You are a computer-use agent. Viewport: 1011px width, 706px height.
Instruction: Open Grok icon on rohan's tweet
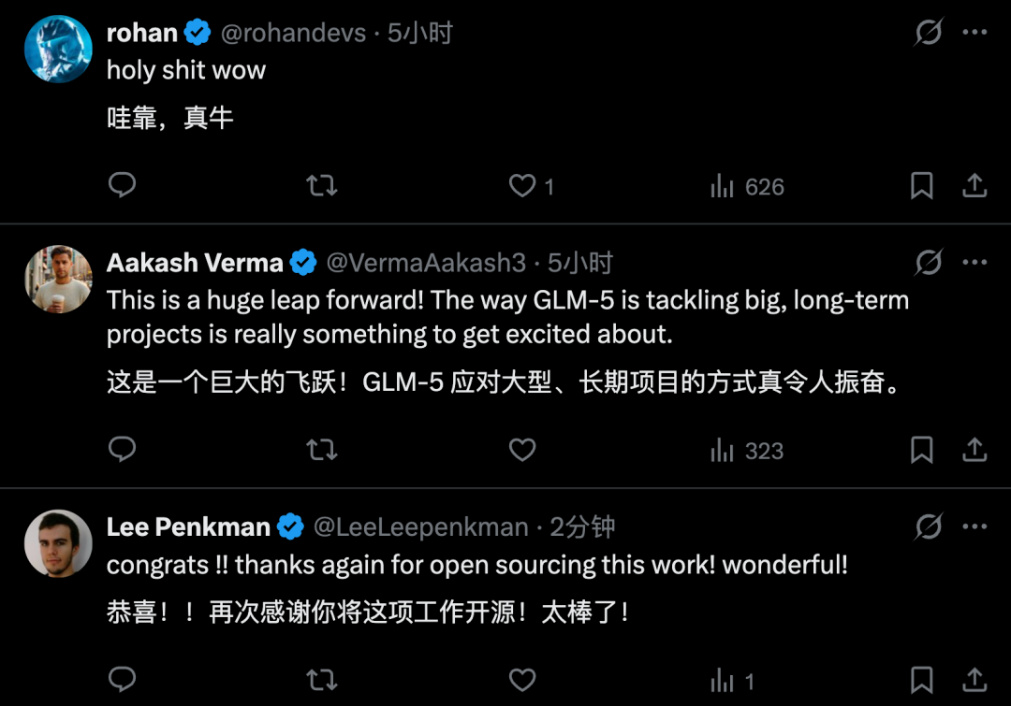click(929, 34)
